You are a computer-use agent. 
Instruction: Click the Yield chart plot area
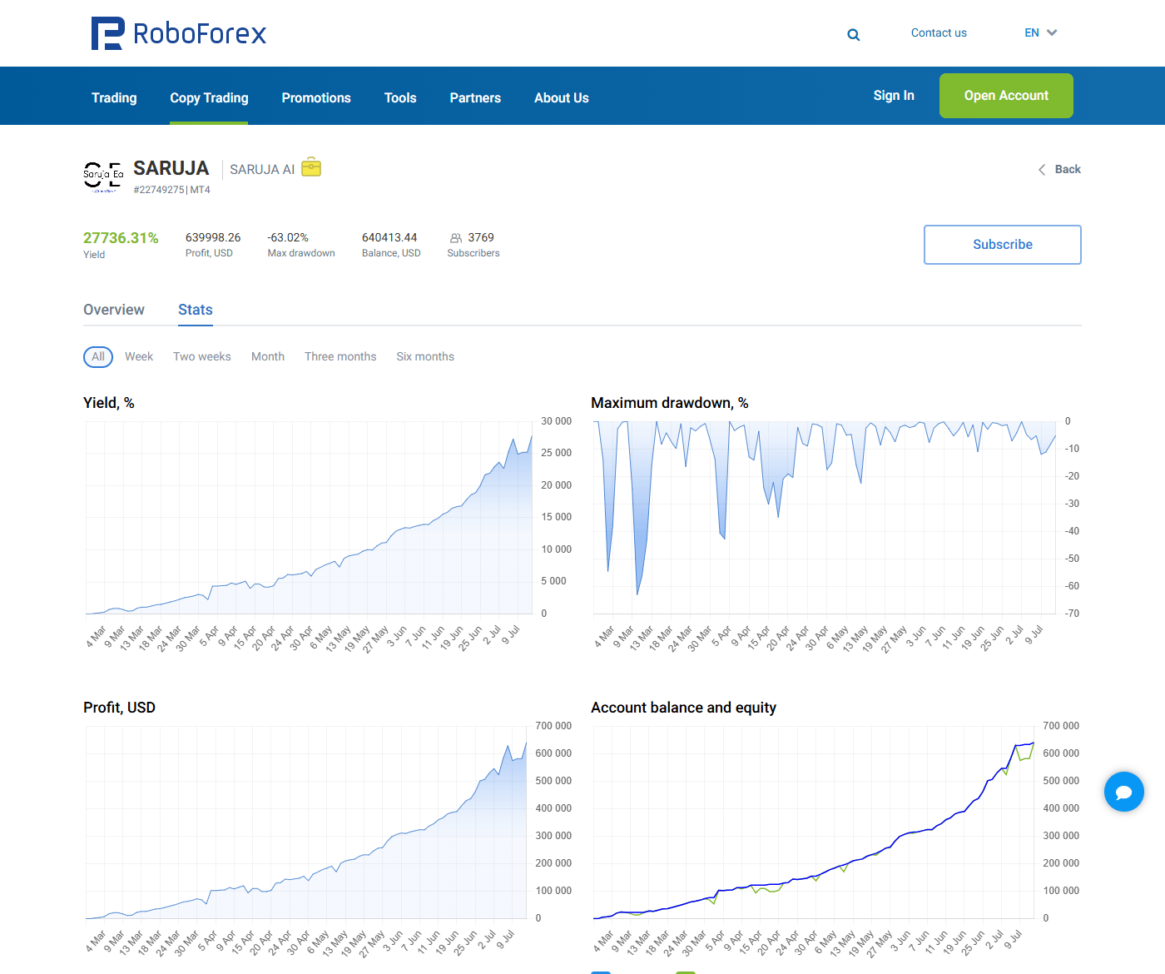(309, 518)
